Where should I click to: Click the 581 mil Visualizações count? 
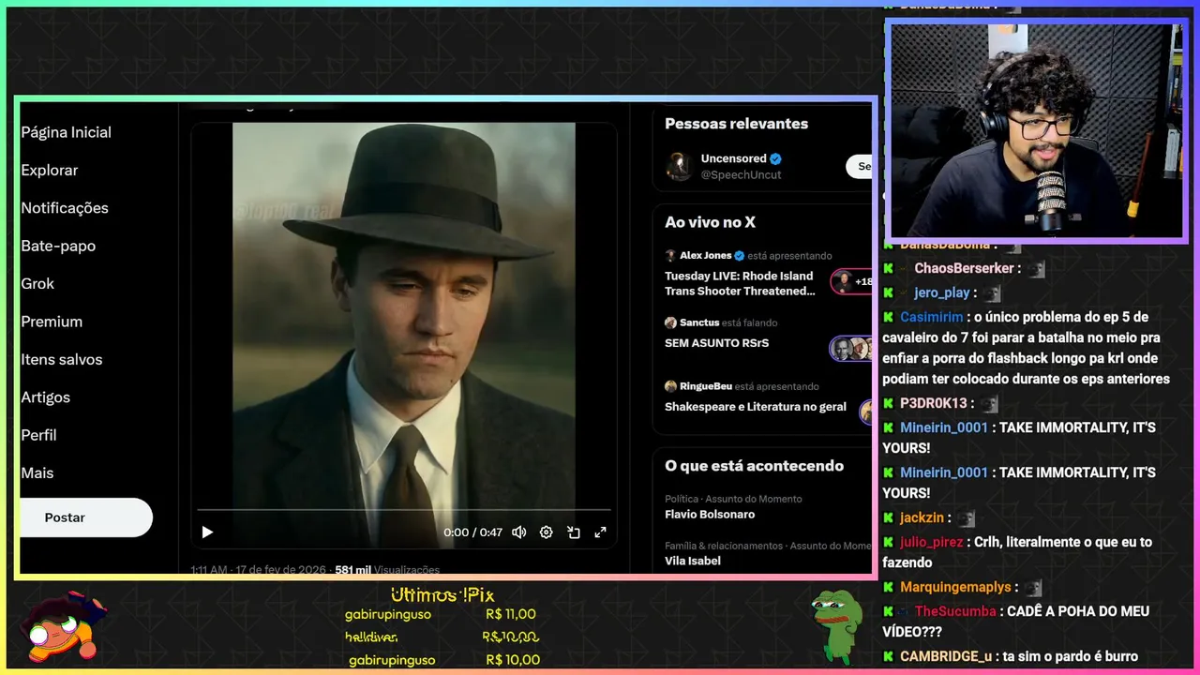pyautogui.click(x=387, y=570)
